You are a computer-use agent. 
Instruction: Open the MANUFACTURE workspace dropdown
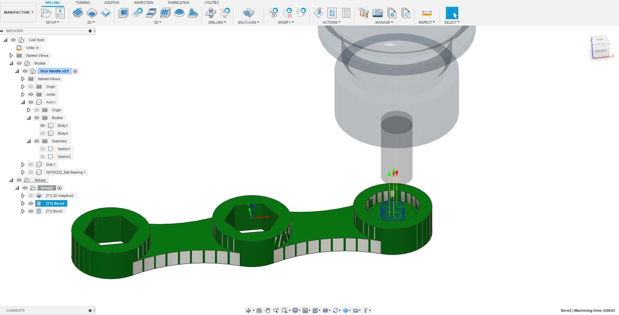(x=19, y=12)
